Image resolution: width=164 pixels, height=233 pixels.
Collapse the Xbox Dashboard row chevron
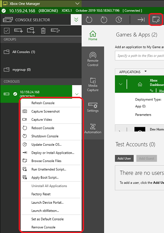point(121,84)
